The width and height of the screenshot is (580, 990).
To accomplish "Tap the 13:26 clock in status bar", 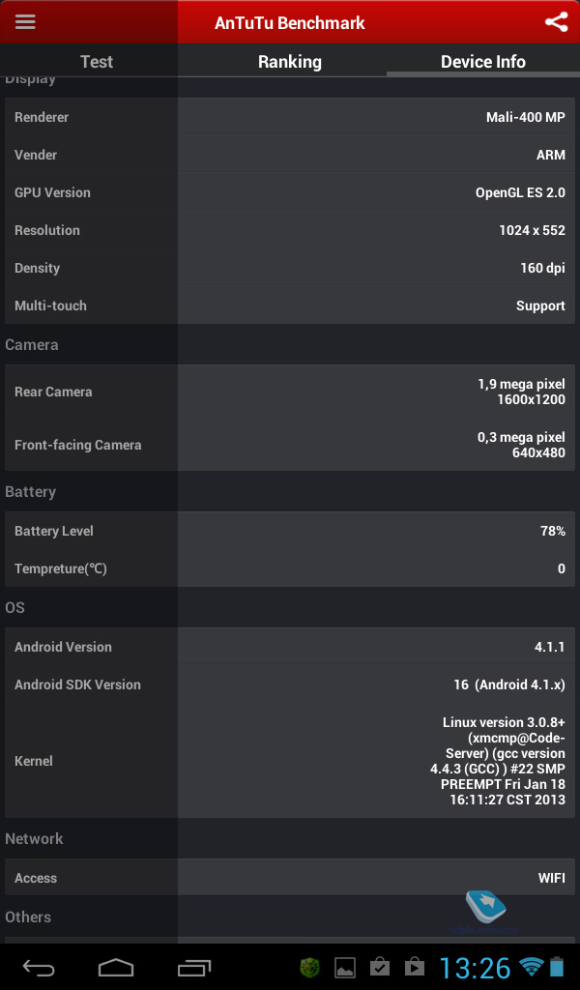I will (x=475, y=967).
